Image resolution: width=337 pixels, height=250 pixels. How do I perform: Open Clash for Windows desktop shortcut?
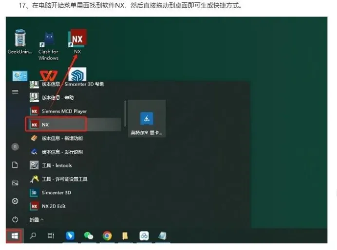tap(49, 39)
